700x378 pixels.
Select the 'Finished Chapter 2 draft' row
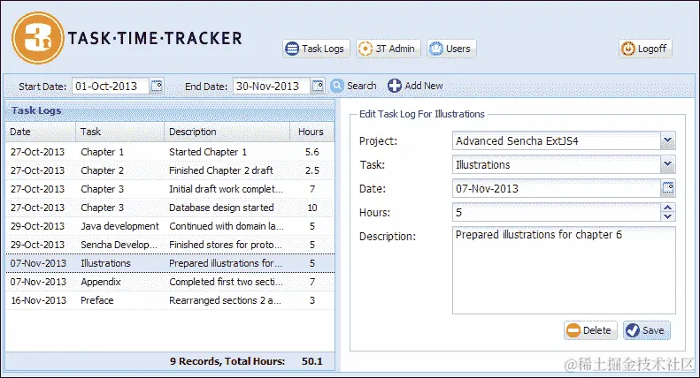[x=170, y=170]
